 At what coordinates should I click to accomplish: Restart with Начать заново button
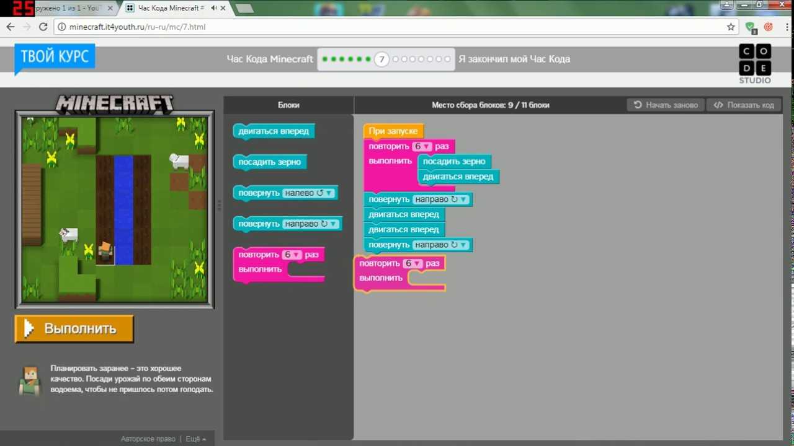pyautogui.click(x=666, y=105)
